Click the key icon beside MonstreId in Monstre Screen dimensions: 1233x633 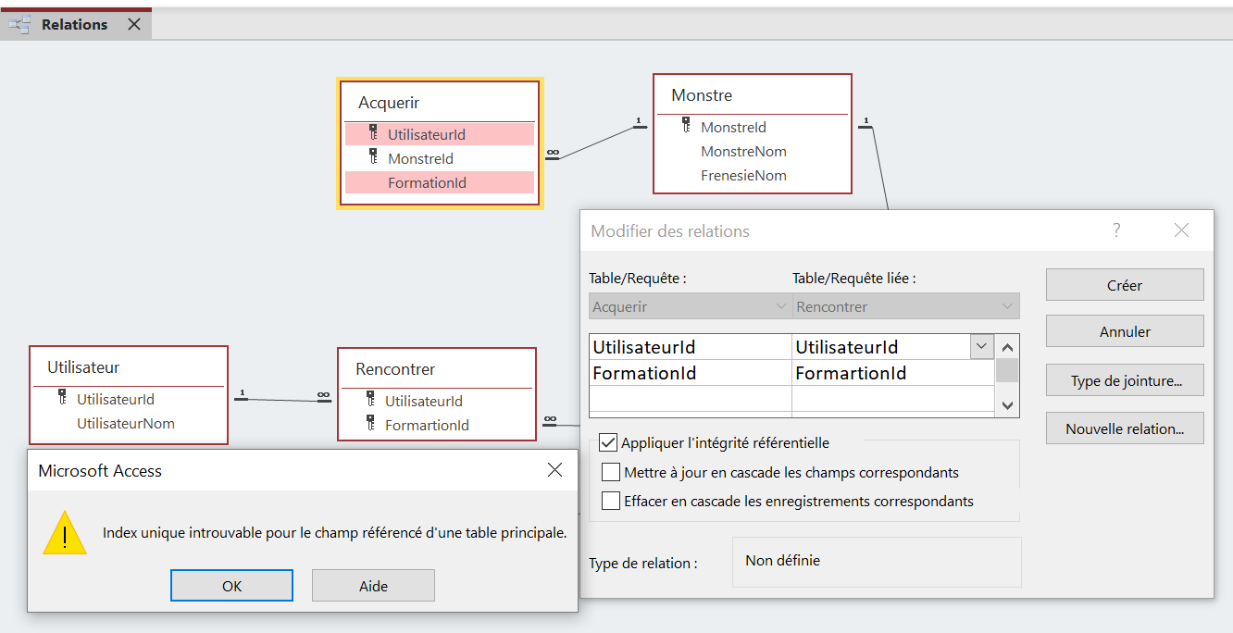click(686, 126)
